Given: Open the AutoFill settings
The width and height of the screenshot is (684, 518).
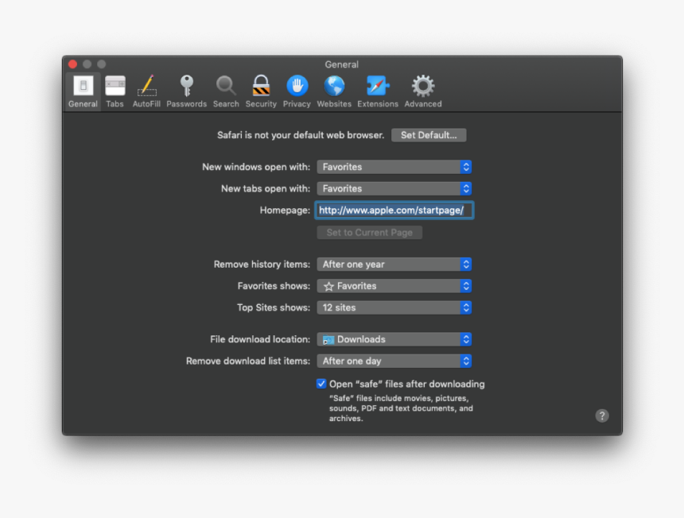Looking at the screenshot, I should coord(146,89).
